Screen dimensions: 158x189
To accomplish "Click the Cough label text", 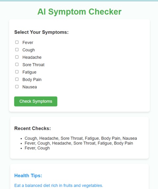I will click(29, 50).
